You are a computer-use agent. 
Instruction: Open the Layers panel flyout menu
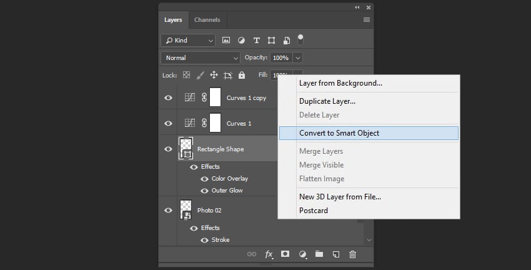coord(367,19)
